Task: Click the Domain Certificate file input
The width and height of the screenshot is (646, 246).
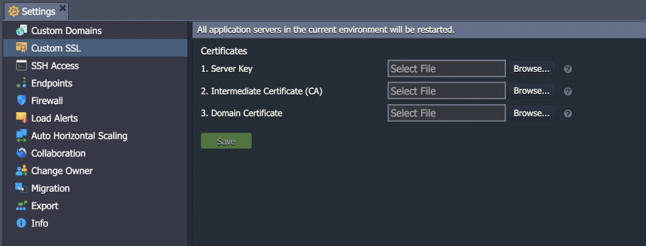Action: pos(447,113)
